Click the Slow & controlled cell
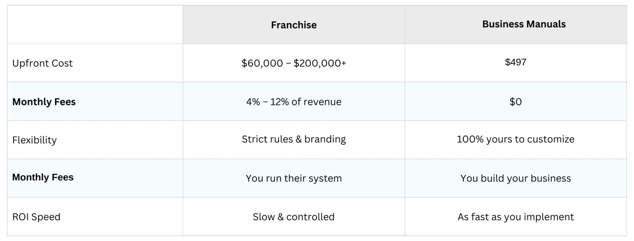634x241 pixels. point(294,217)
